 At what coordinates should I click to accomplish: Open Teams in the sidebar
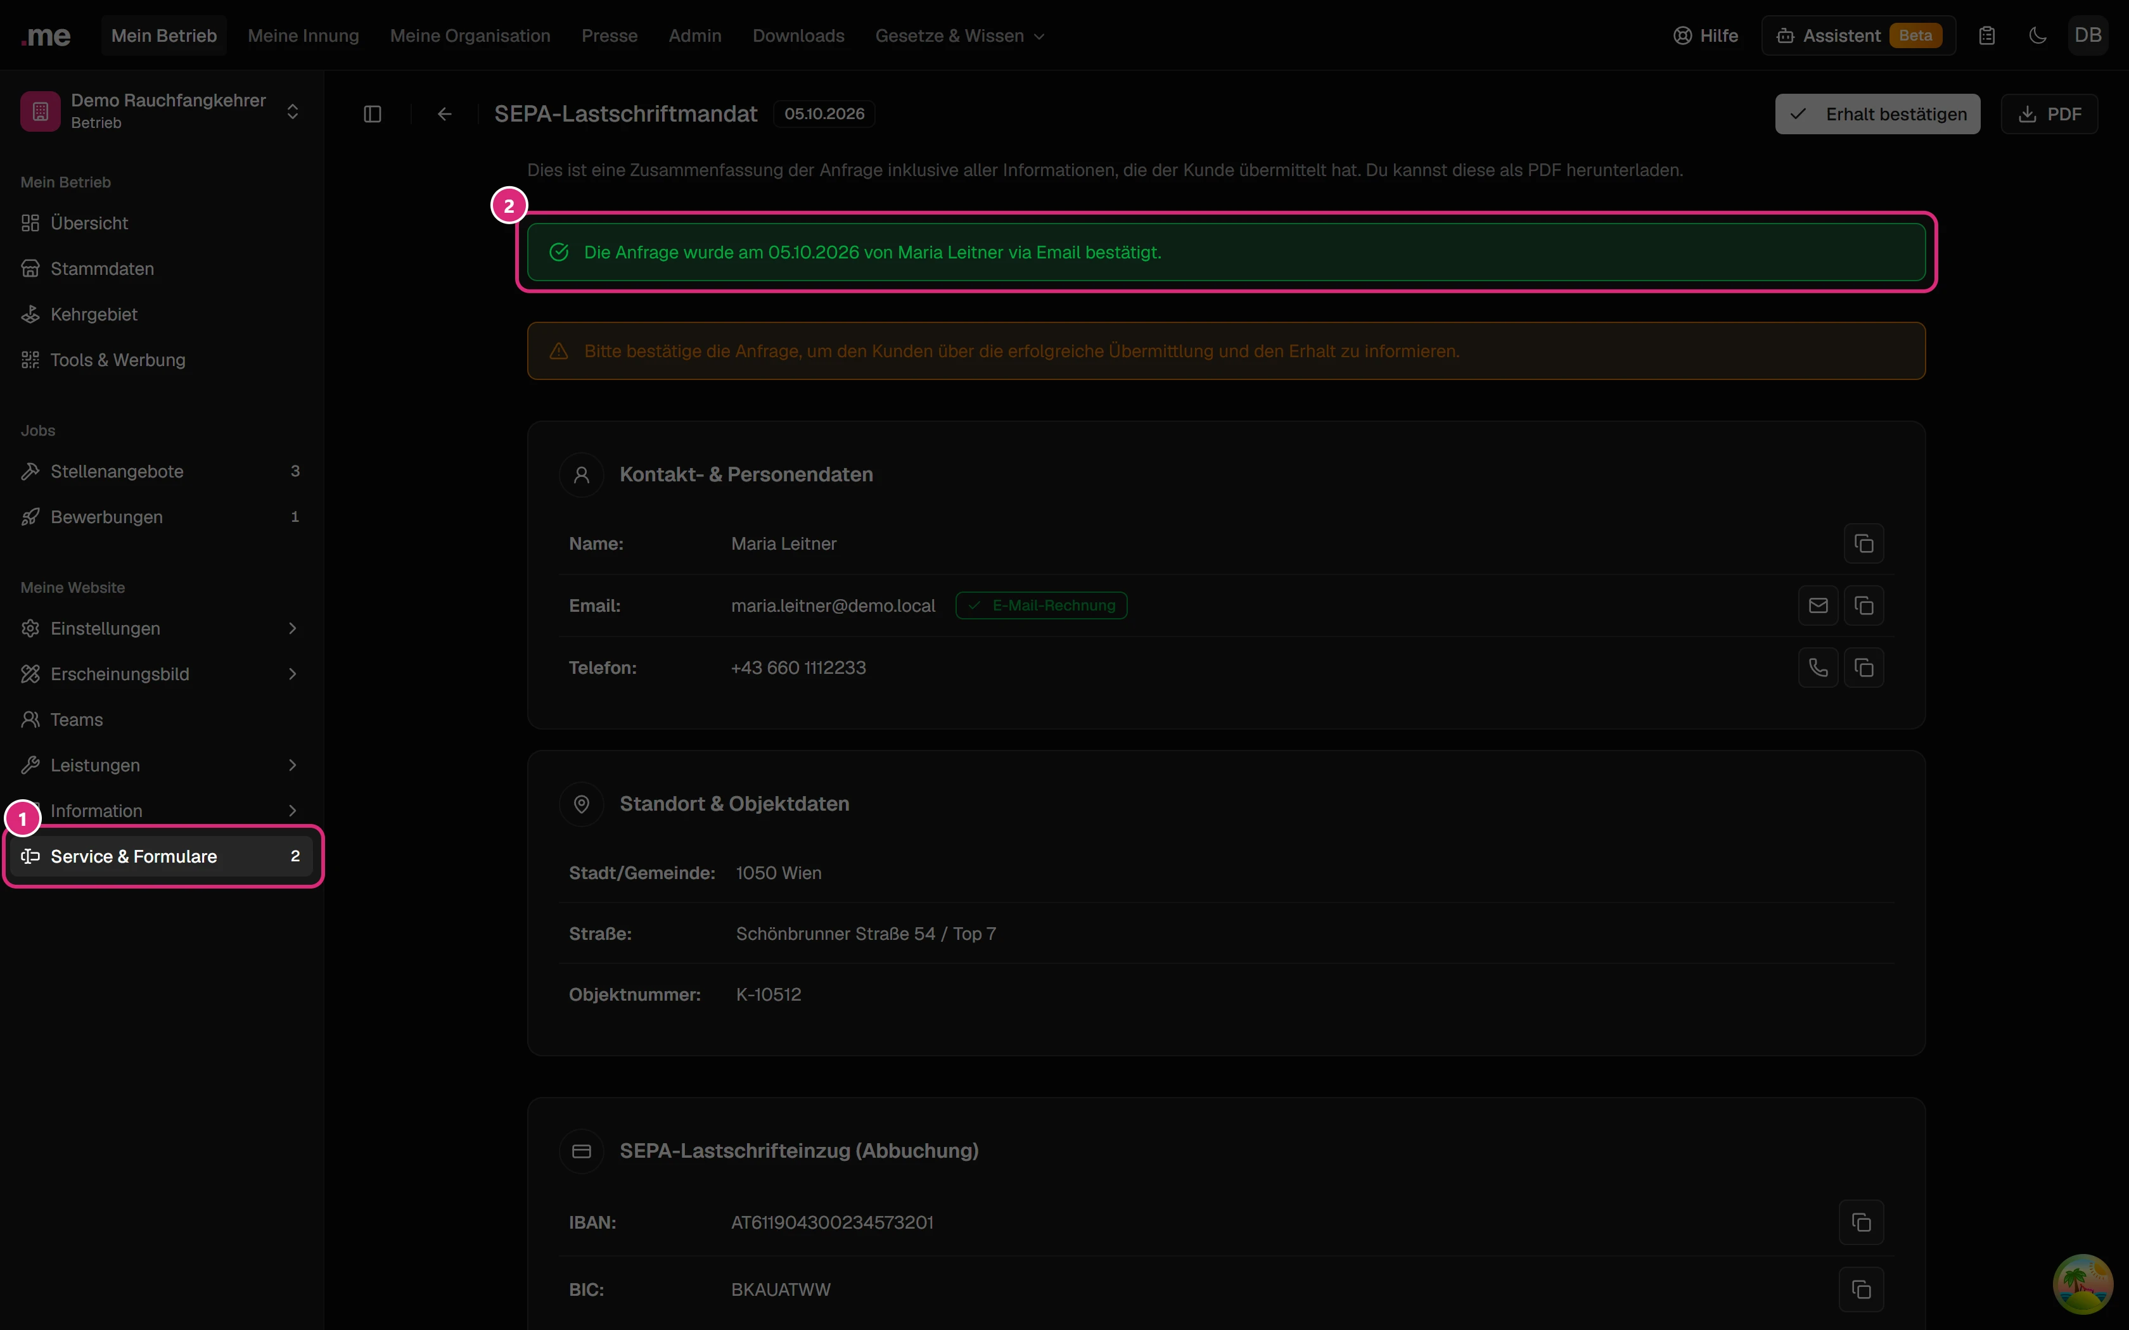click(x=162, y=719)
